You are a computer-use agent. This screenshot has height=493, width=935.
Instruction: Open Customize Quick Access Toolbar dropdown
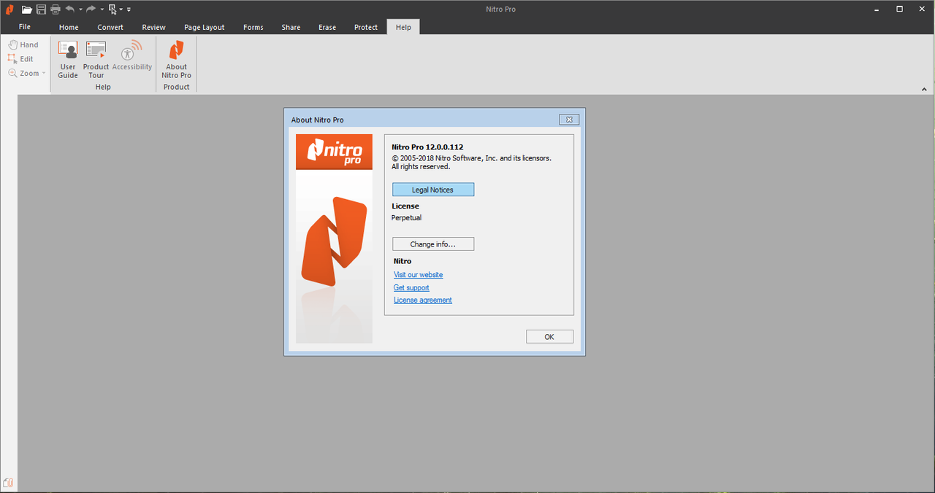coord(129,9)
